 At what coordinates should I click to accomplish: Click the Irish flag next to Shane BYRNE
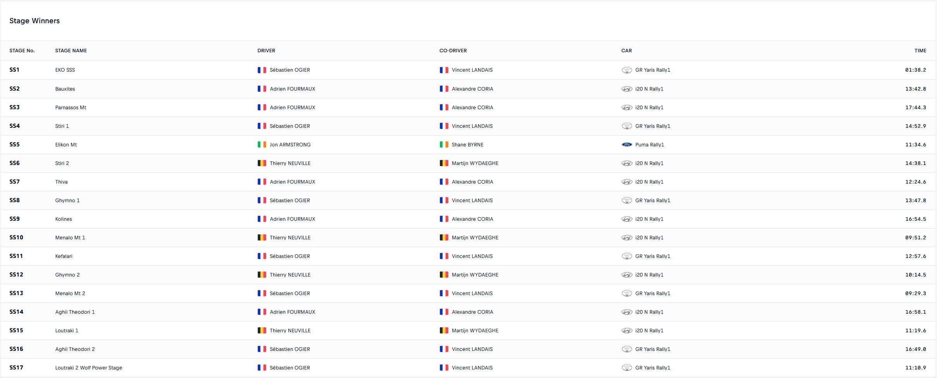coord(444,144)
